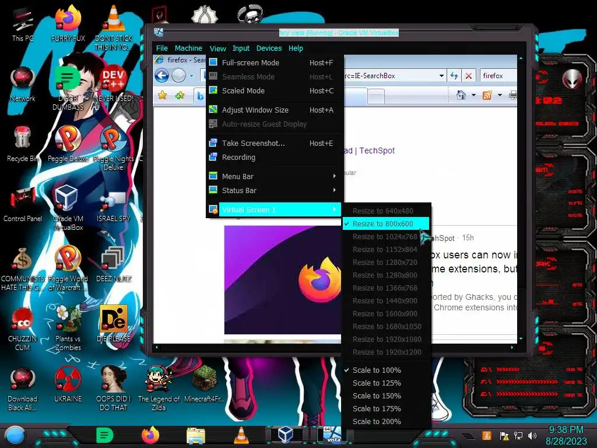Open the This PC desktop icon
The height and width of the screenshot is (448, 597).
point(23,23)
